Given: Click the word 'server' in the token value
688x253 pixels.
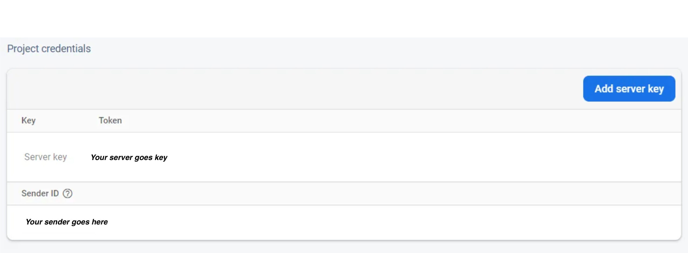Looking at the screenshot, I should (x=121, y=158).
